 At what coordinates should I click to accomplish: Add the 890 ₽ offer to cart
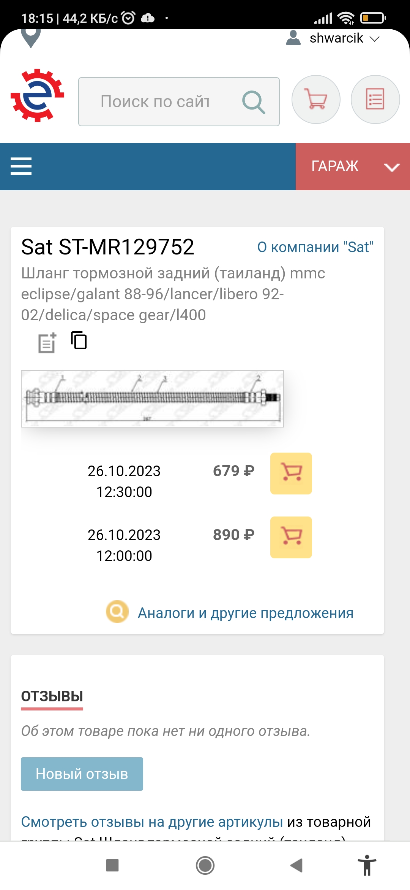pyautogui.click(x=291, y=537)
